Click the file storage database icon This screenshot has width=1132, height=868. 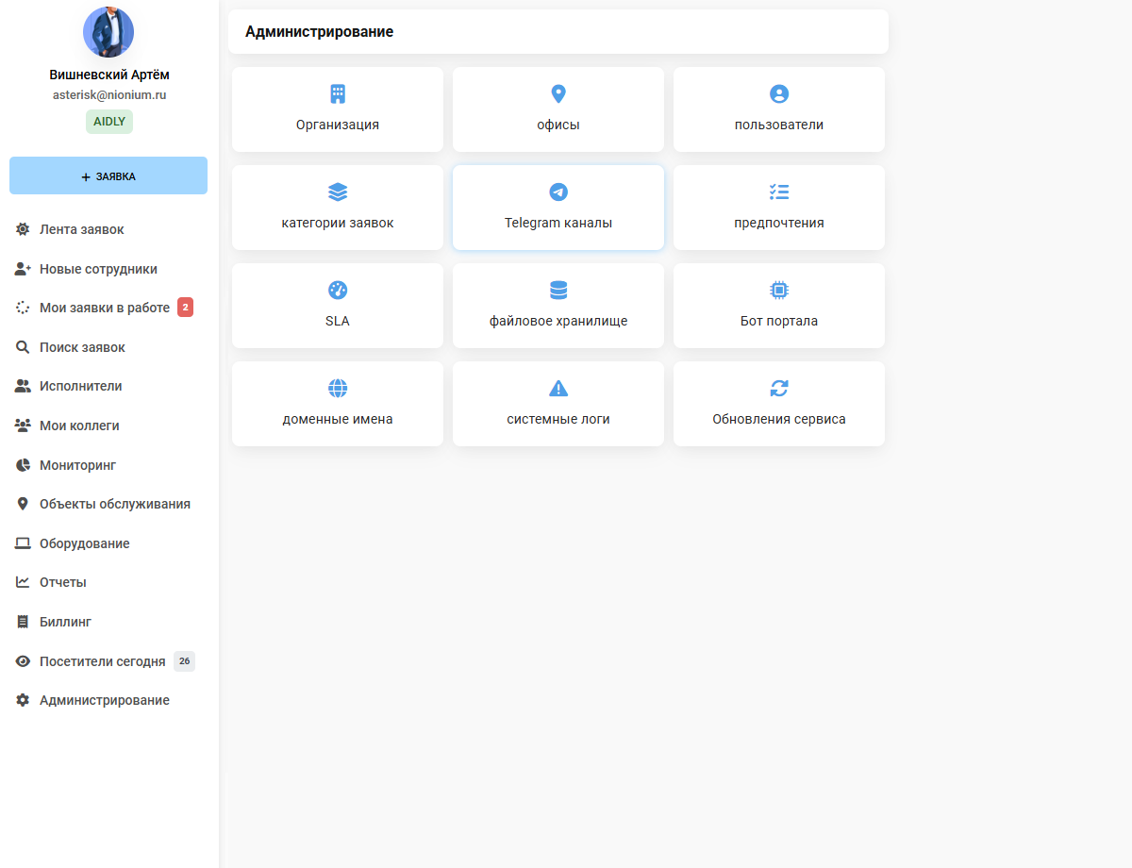click(558, 291)
